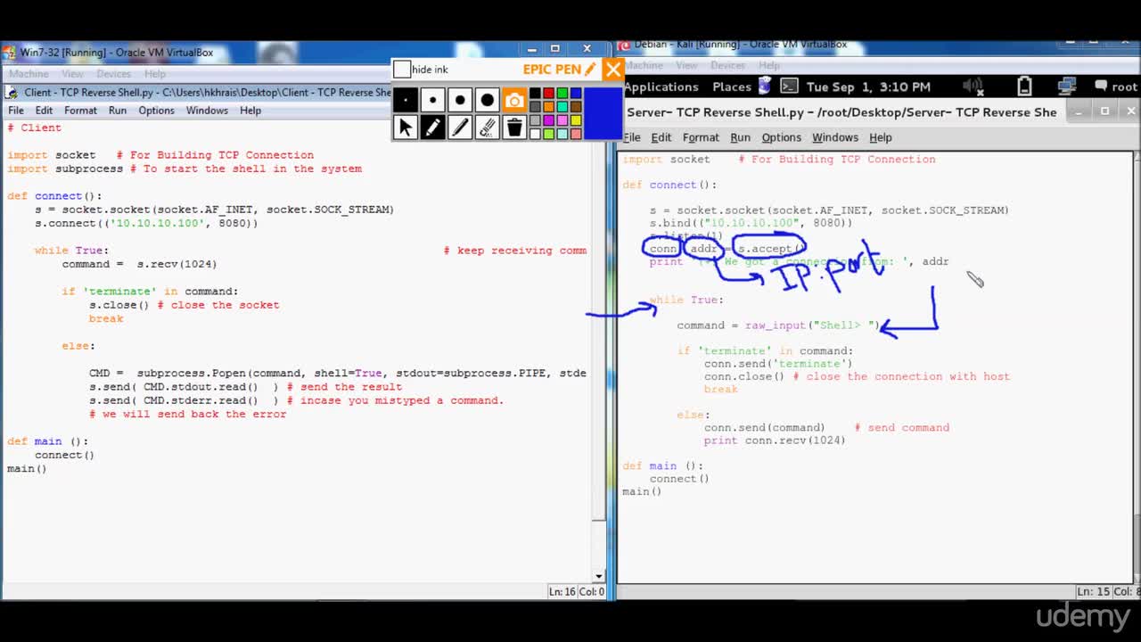This screenshot has width=1141, height=642.
Task: Open Options menu in Client IDLE window
Action: click(156, 111)
